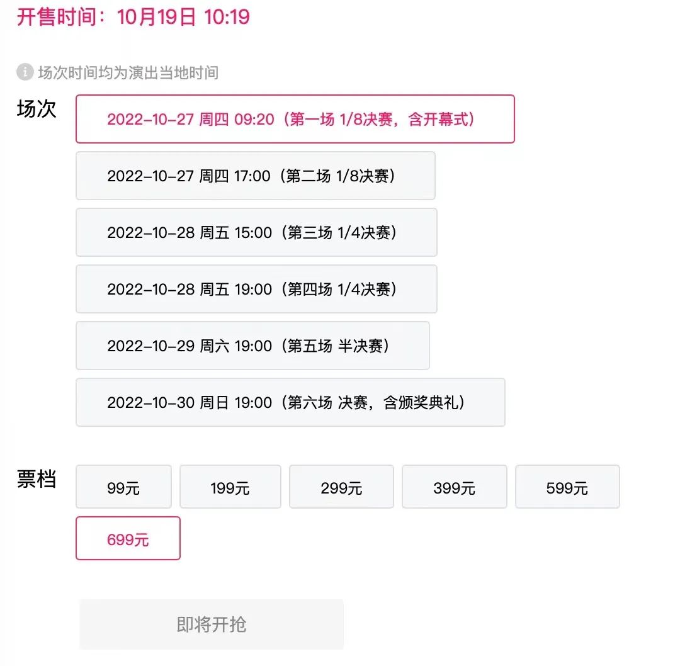The image size is (680, 666).
Task: Click the 票档 section label
Action: click(x=37, y=478)
